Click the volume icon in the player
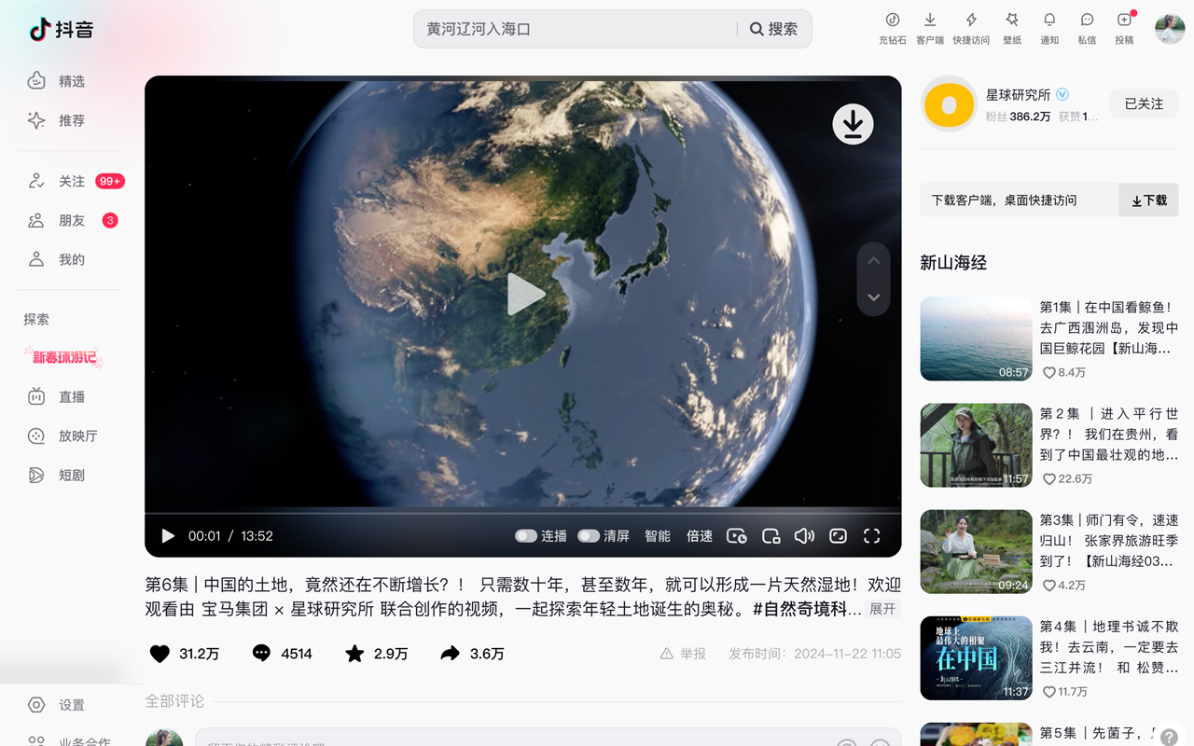This screenshot has height=746, width=1194. [804, 536]
